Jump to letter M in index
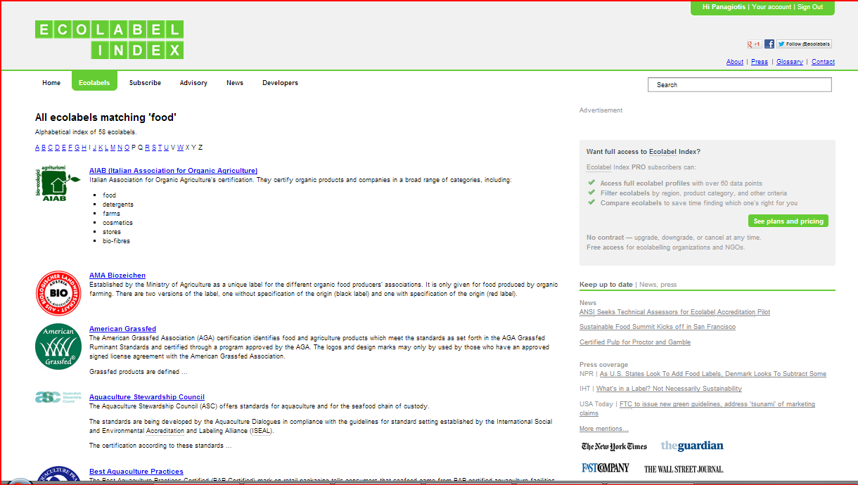Viewport: 858px width, 485px height. tap(113, 148)
